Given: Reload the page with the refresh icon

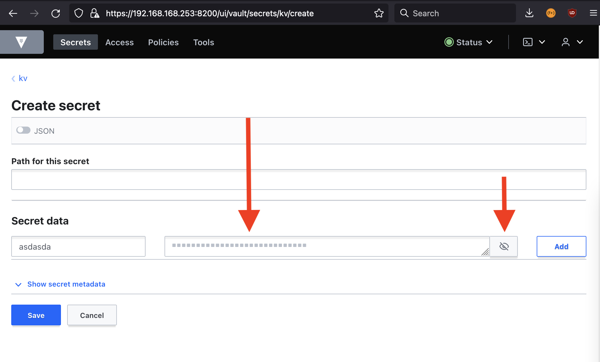Looking at the screenshot, I should pyautogui.click(x=56, y=13).
